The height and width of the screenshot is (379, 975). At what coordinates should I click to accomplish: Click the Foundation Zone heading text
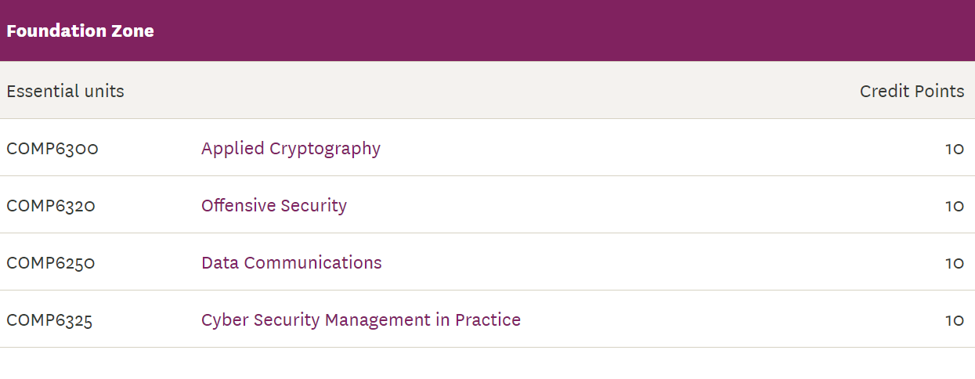tap(81, 31)
